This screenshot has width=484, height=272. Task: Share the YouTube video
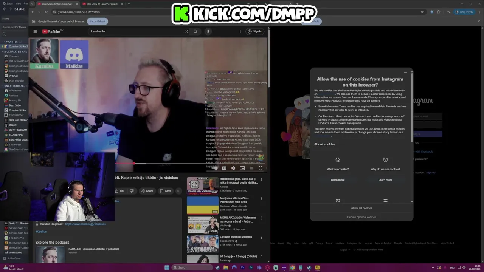[x=147, y=191]
